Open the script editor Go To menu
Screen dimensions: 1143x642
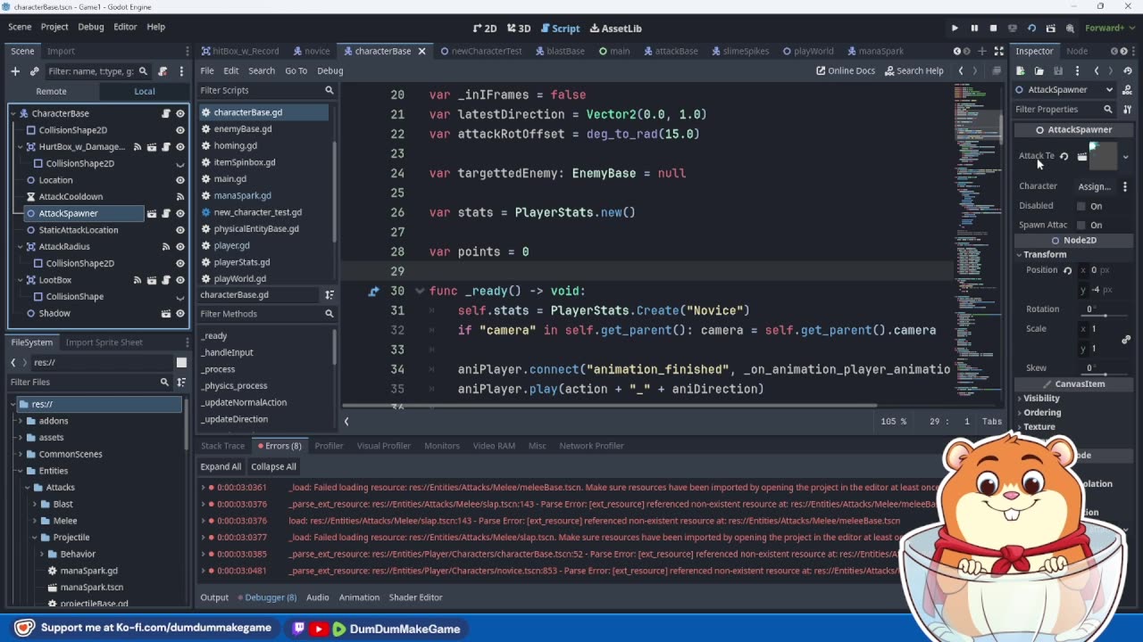[296, 70]
